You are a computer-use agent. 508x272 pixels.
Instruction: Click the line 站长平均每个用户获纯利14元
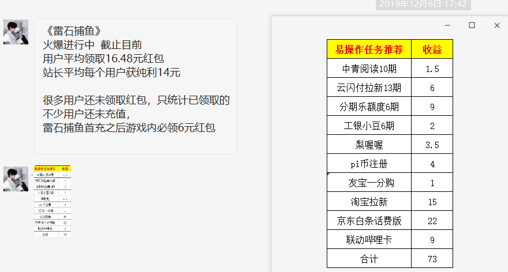click(x=111, y=73)
